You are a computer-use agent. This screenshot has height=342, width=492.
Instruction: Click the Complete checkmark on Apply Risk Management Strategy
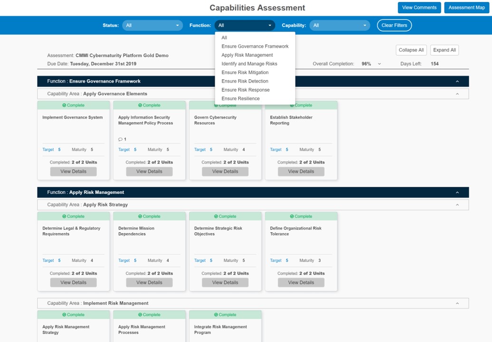tap(73, 314)
